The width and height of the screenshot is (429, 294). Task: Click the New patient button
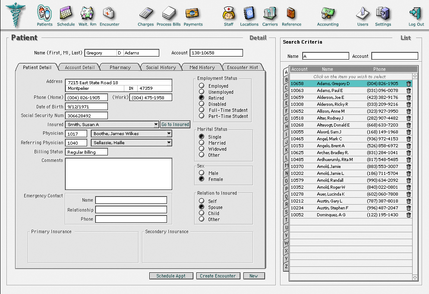[254, 276]
